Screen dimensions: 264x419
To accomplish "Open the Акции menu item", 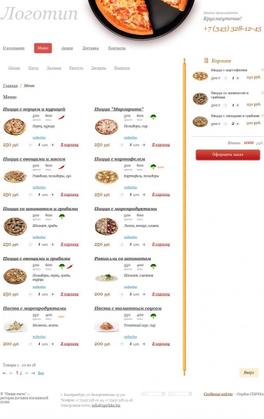I will point(67,48).
